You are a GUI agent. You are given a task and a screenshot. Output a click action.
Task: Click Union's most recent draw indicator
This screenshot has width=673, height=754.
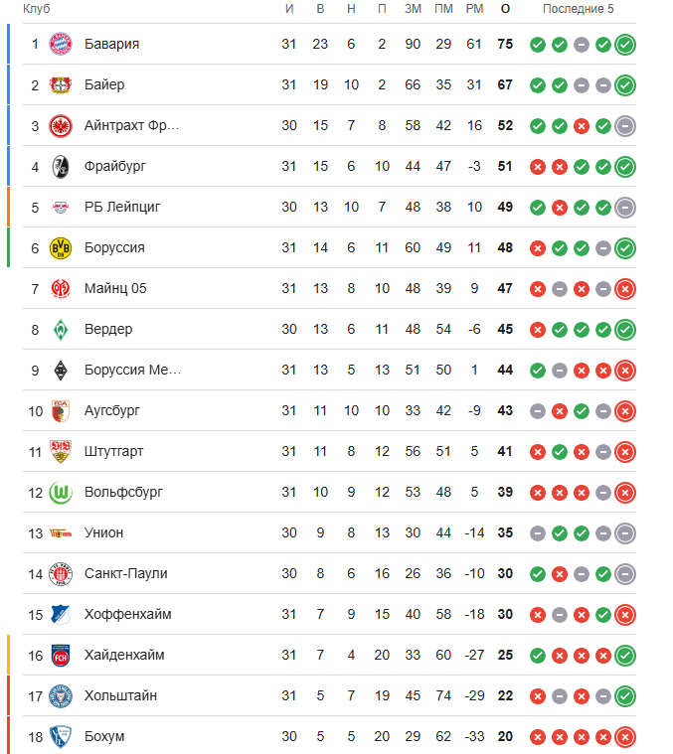tap(625, 532)
